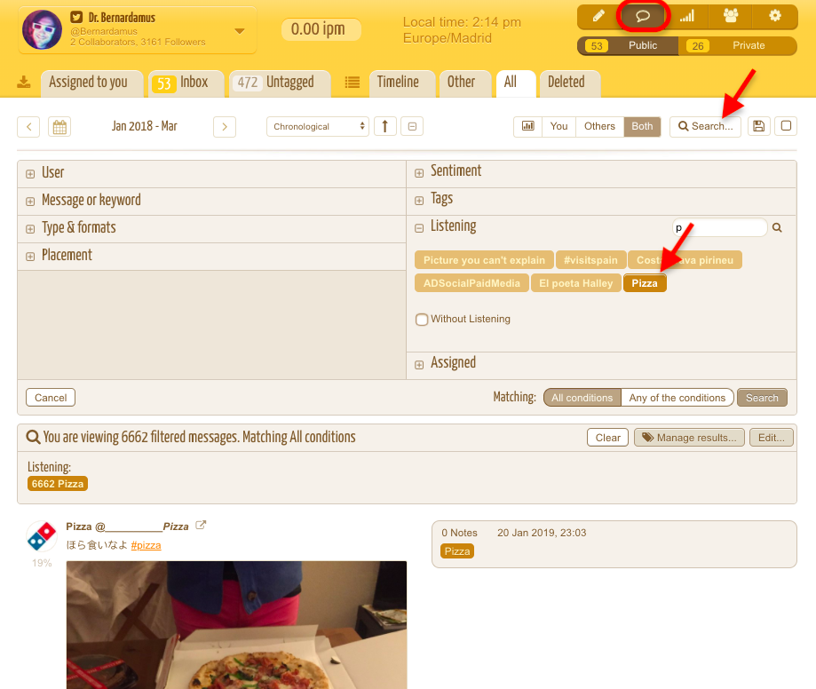
Task: Open the conversations speech bubble icon
Action: [x=643, y=16]
